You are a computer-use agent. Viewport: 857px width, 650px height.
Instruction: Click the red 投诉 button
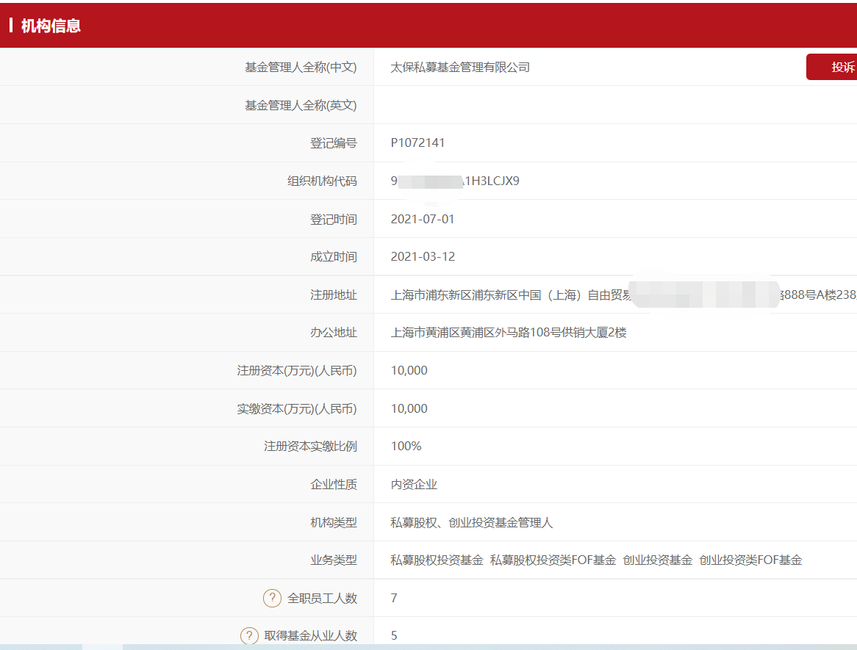831,67
